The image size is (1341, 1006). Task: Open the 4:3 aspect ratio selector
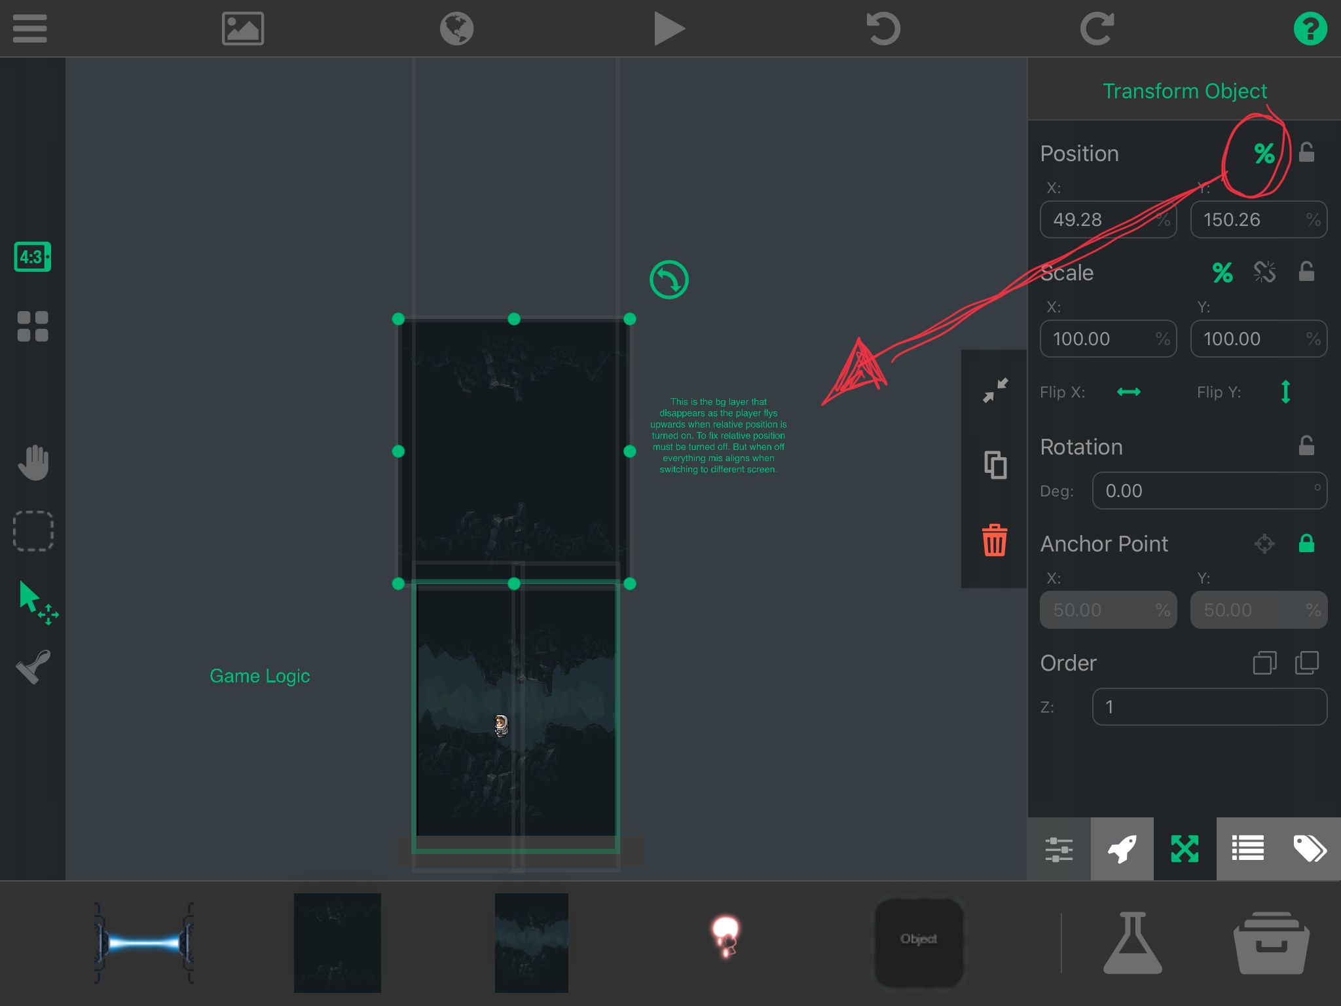pos(33,257)
